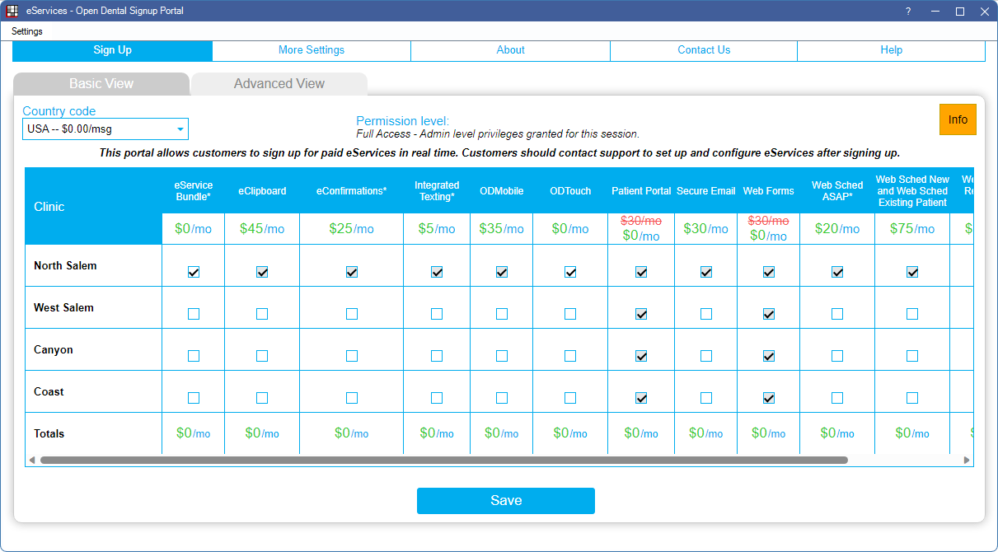Uncheck Patient Portal for Canyon
Screen dimensions: 998x552
(x=641, y=355)
